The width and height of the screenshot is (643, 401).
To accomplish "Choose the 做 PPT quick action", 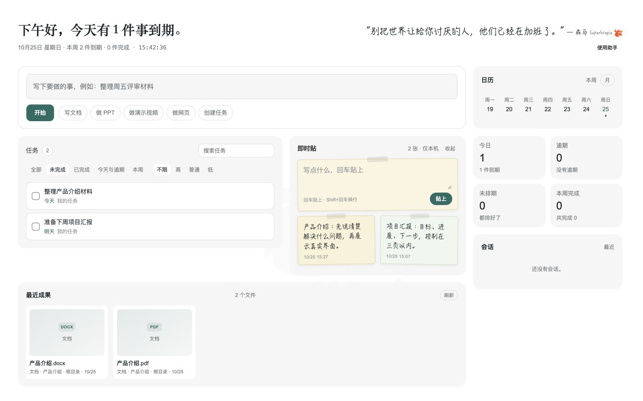I will pos(105,113).
